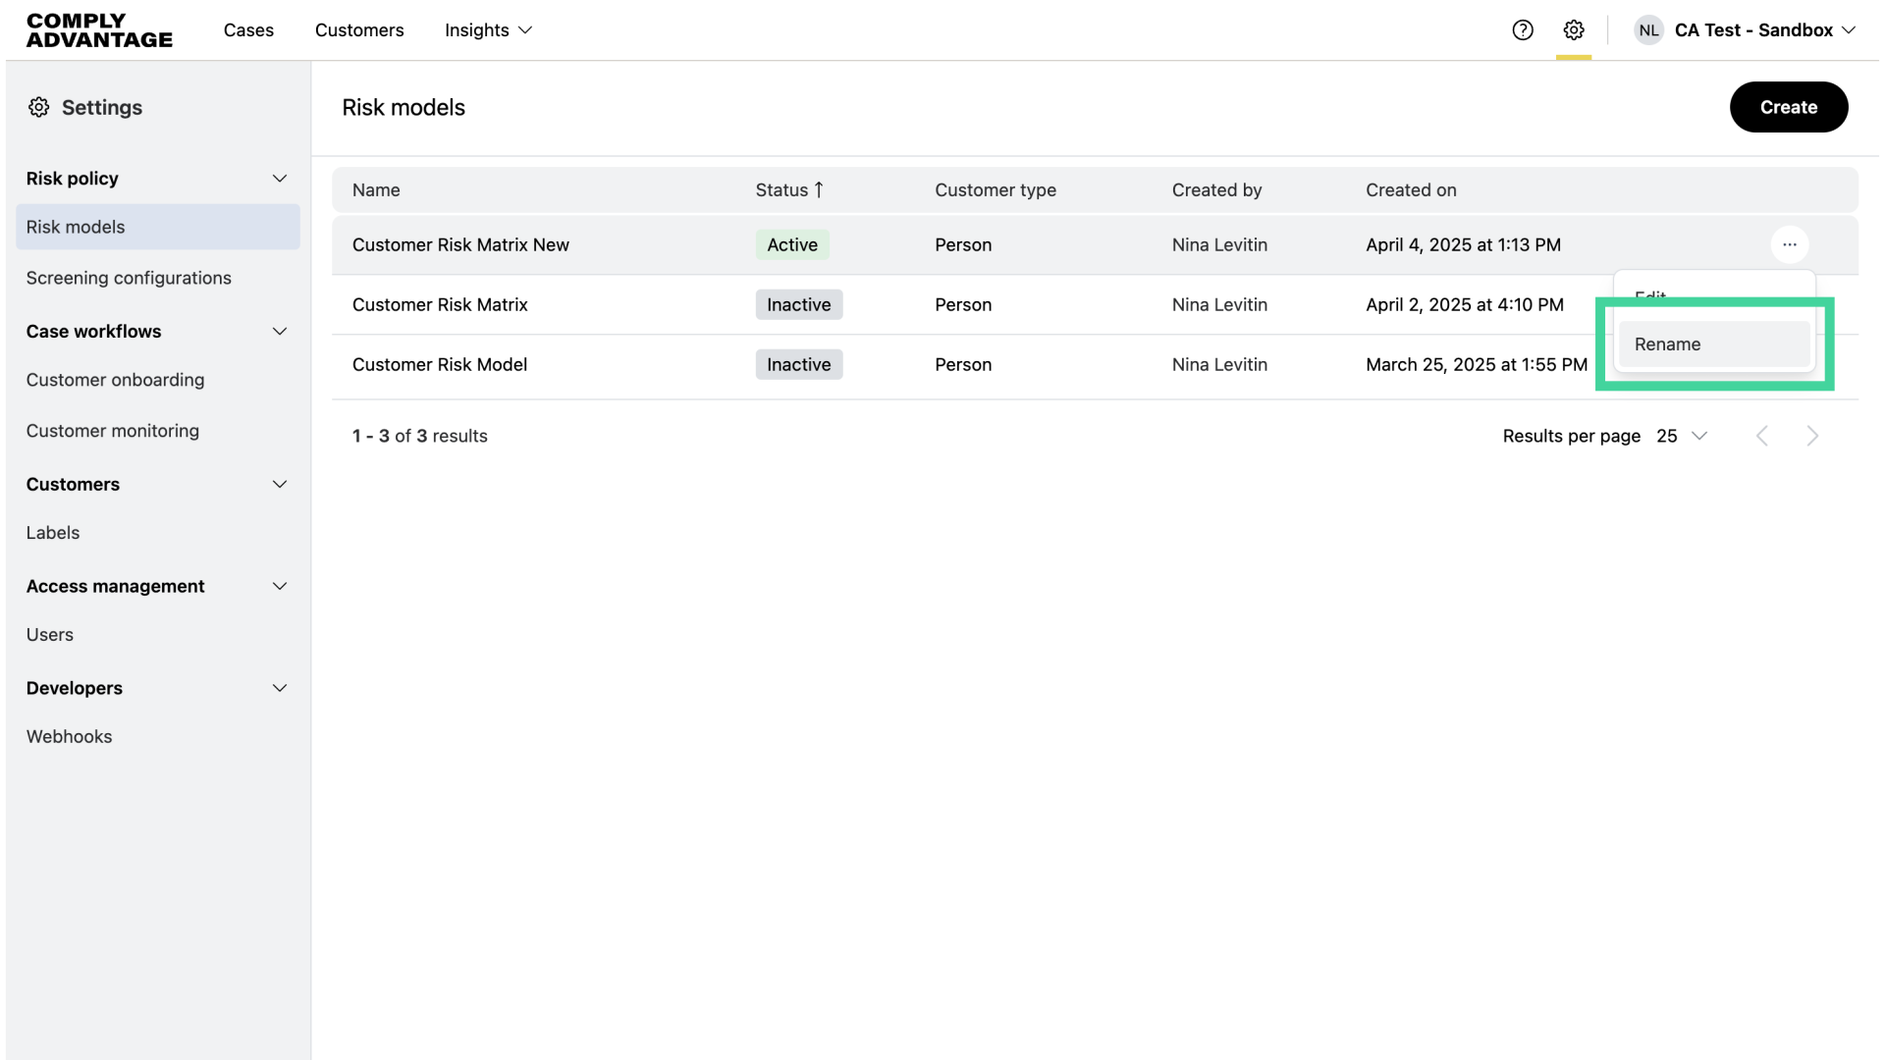The width and height of the screenshot is (1885, 1060).
Task: Open the Webhooks settings page
Action: 69,737
